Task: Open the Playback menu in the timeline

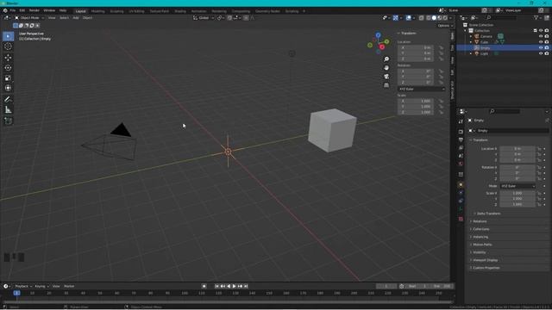Action: (23, 287)
